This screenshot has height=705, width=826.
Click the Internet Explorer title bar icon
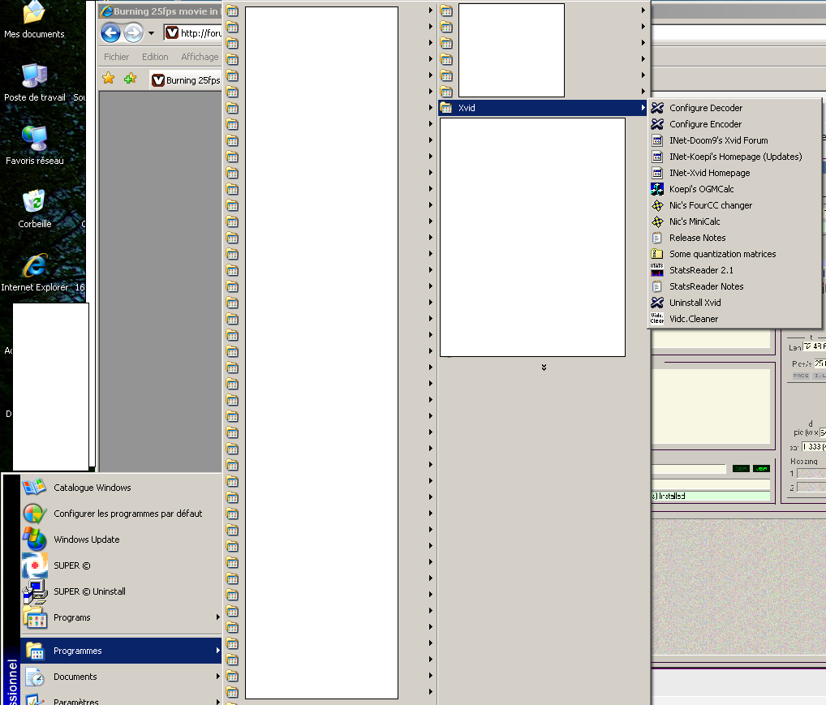click(106, 11)
